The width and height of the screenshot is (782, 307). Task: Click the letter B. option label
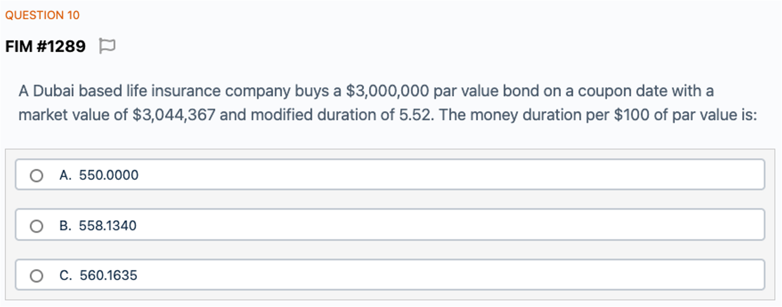click(65, 226)
